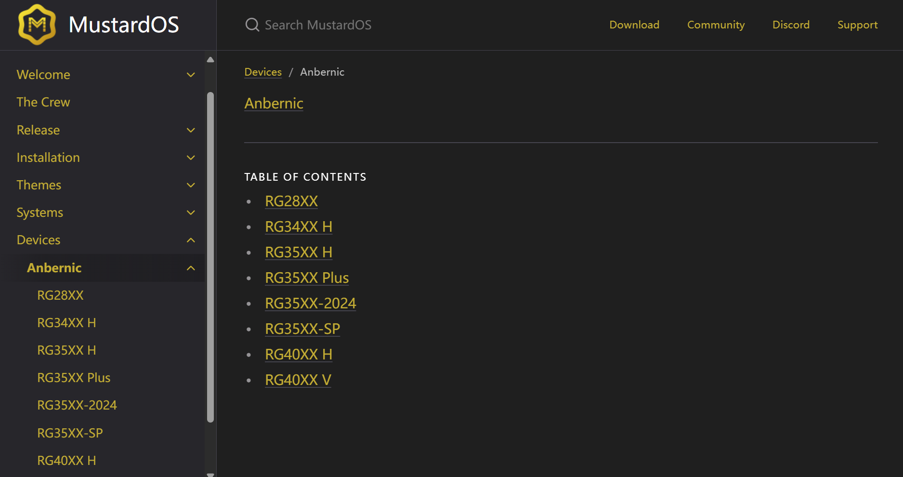This screenshot has height=477, width=903.
Task: Open RG40XX V in table of contents
Action: click(x=298, y=380)
